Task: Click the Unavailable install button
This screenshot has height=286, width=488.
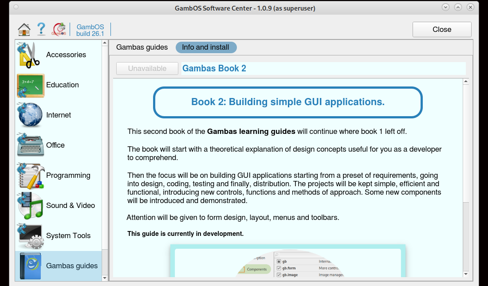Action: point(147,69)
